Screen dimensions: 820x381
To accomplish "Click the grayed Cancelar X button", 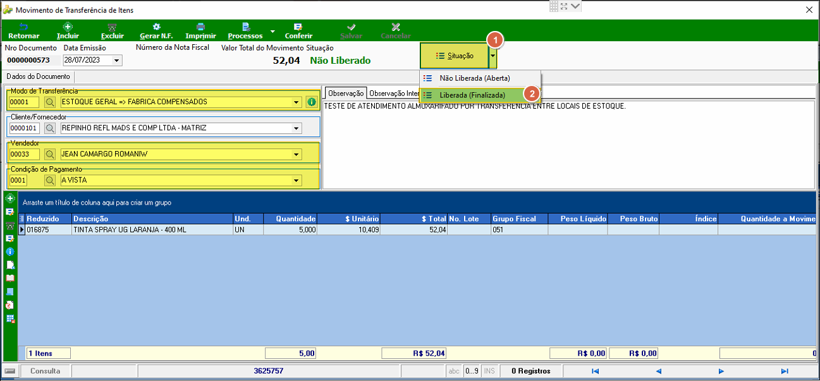I will pos(396,31).
